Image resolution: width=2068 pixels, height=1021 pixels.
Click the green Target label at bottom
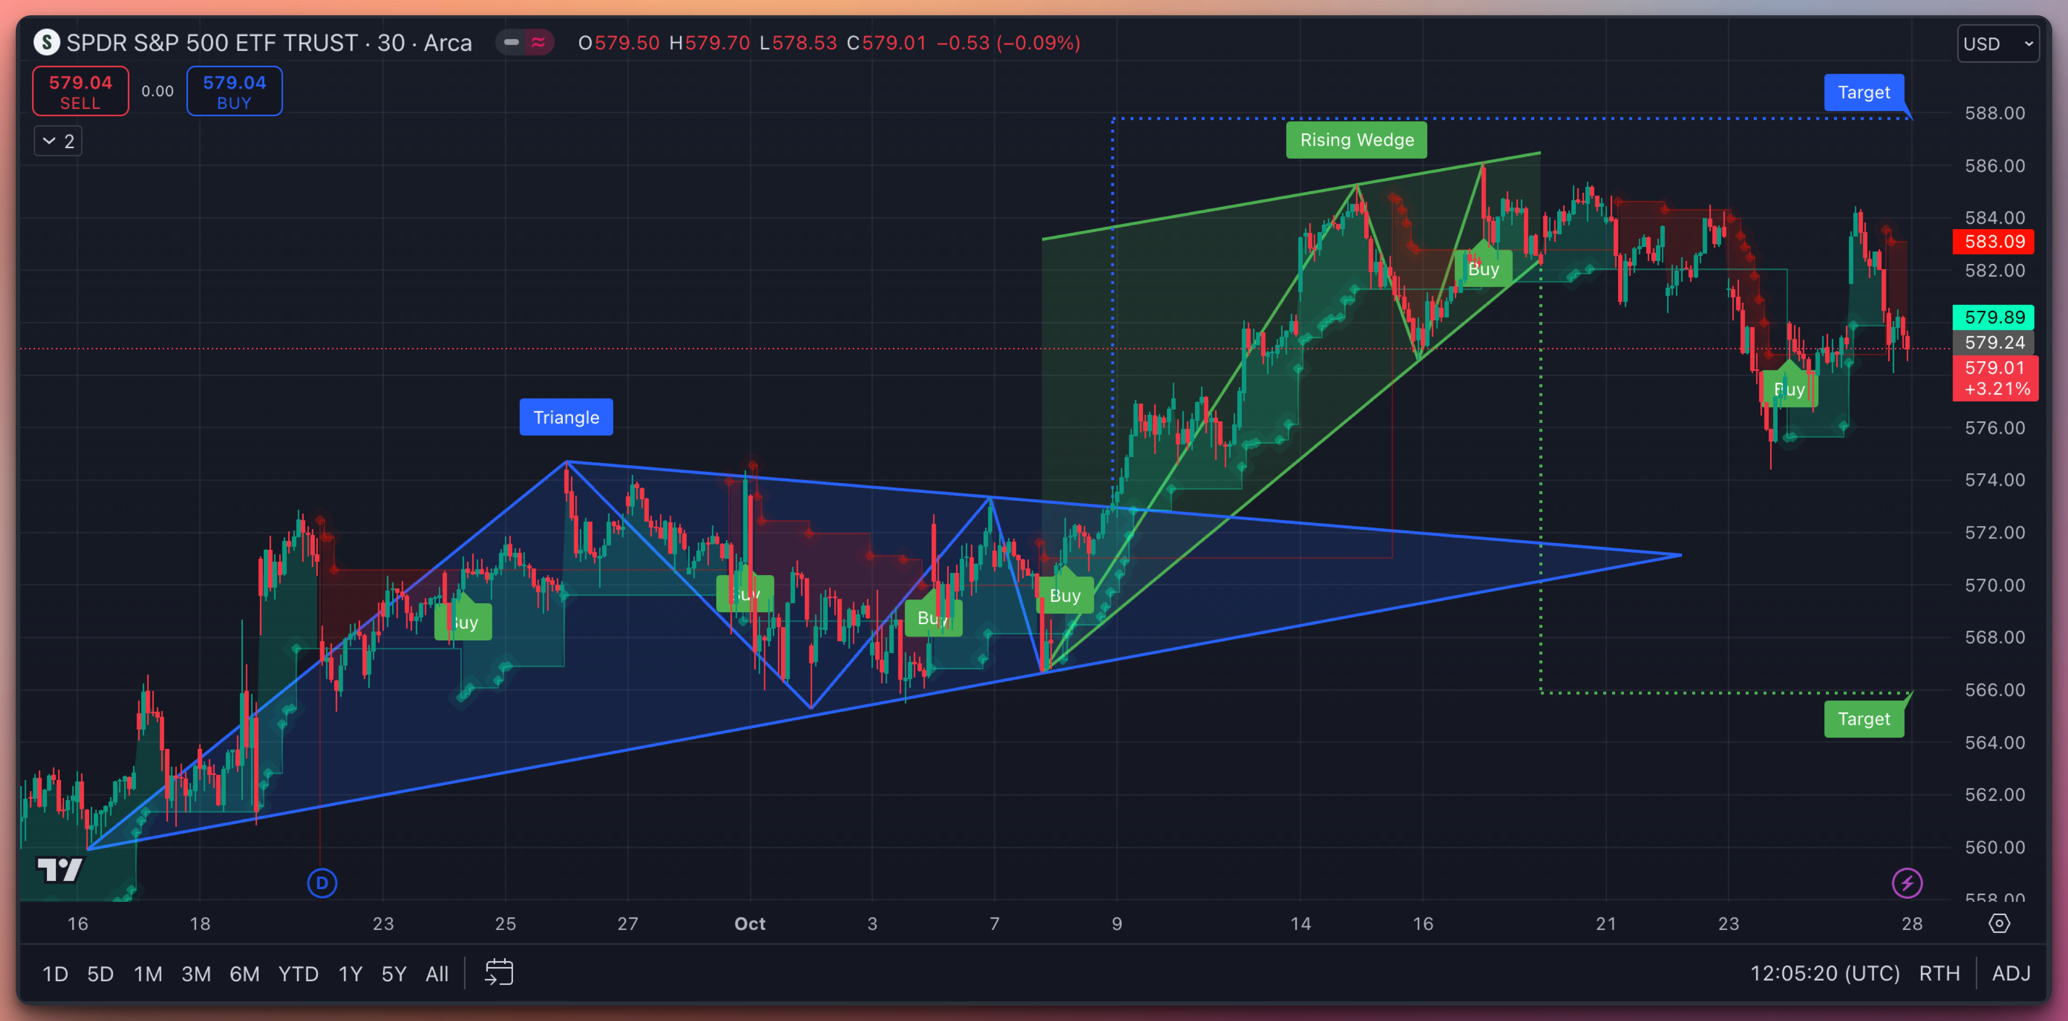(x=1863, y=718)
